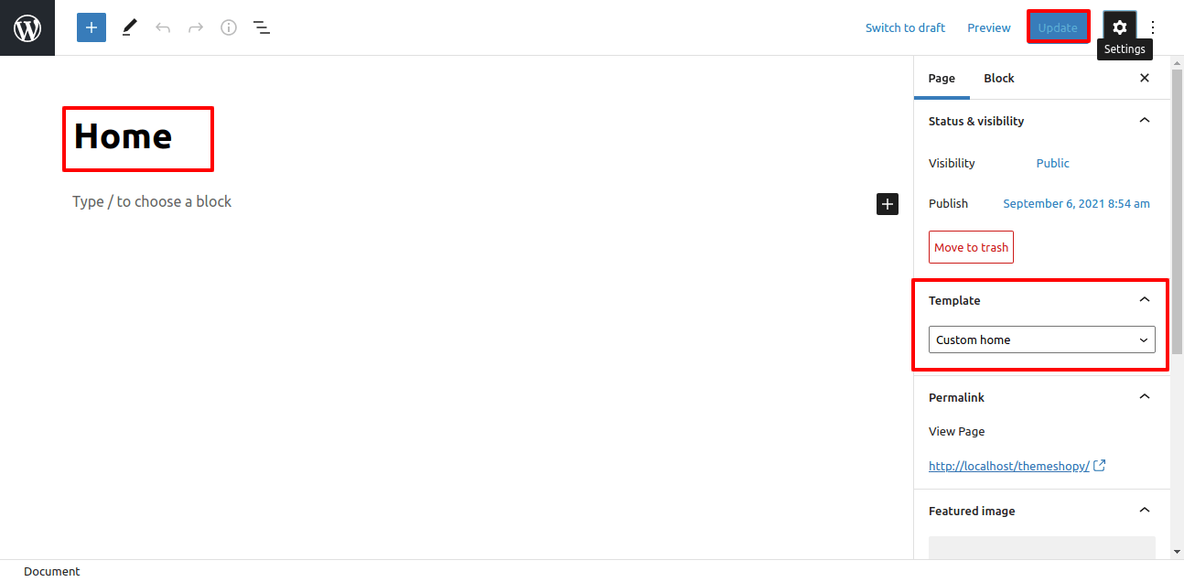
Task: Open the List View icon
Action: 262,27
